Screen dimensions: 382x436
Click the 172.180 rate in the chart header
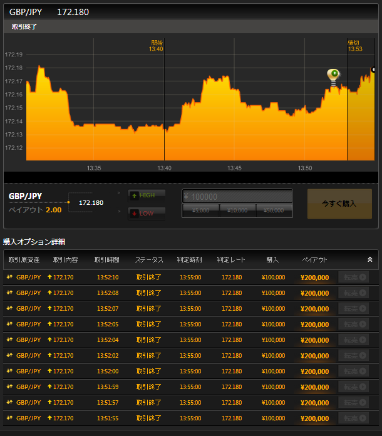(73, 12)
